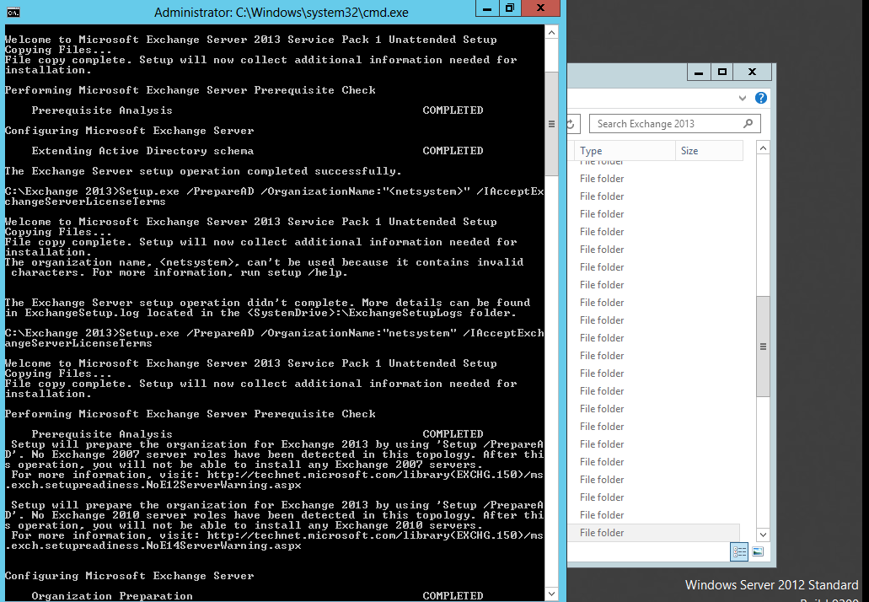Close the Exchange 2013 Explorer window
The height and width of the screenshot is (602, 869).
752,72
